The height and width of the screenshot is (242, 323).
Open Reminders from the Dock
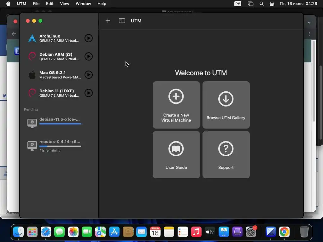[x=183, y=232]
